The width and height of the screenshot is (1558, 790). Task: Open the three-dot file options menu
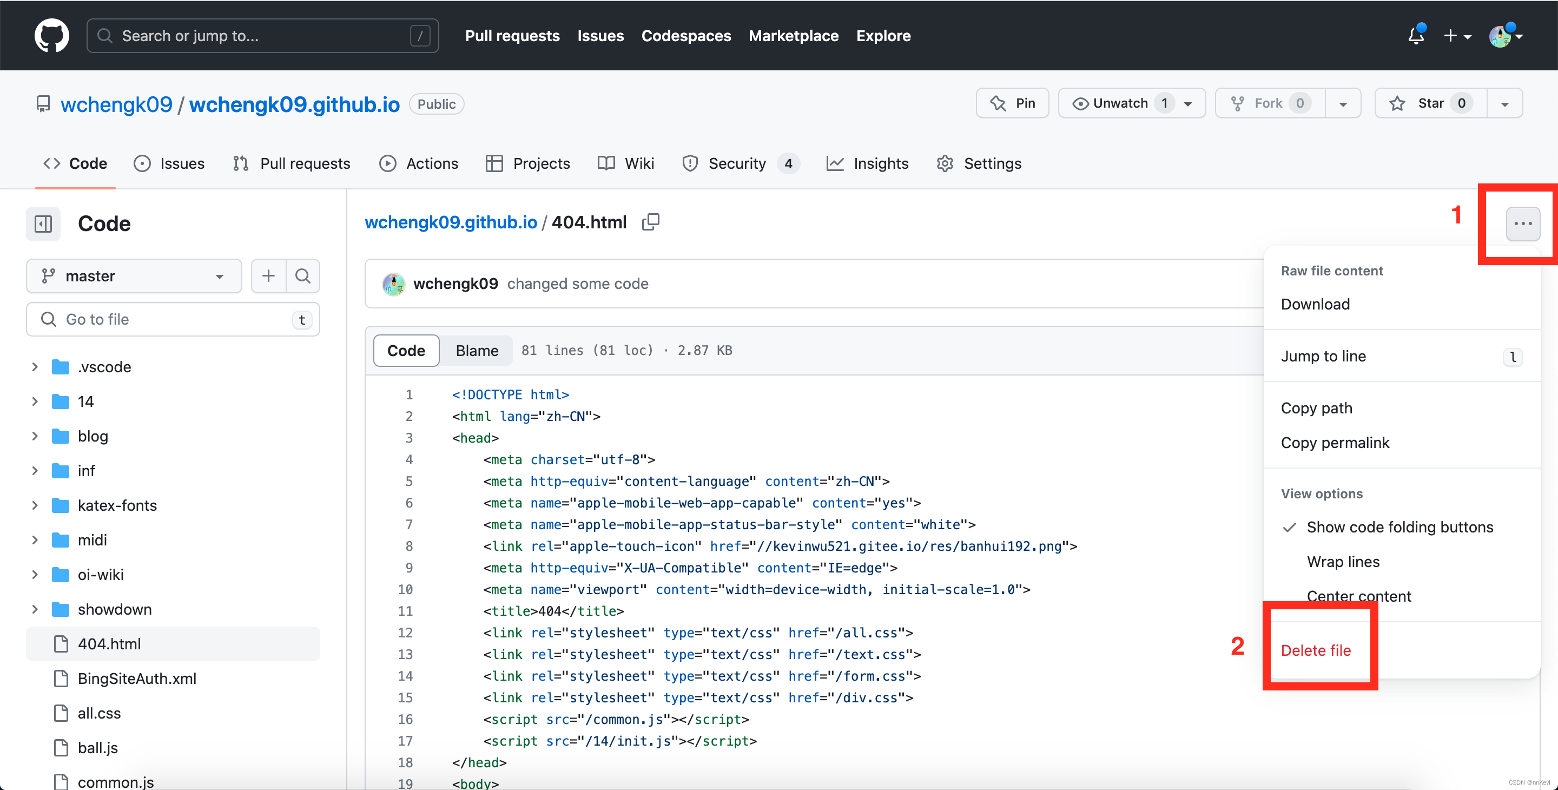(1522, 224)
